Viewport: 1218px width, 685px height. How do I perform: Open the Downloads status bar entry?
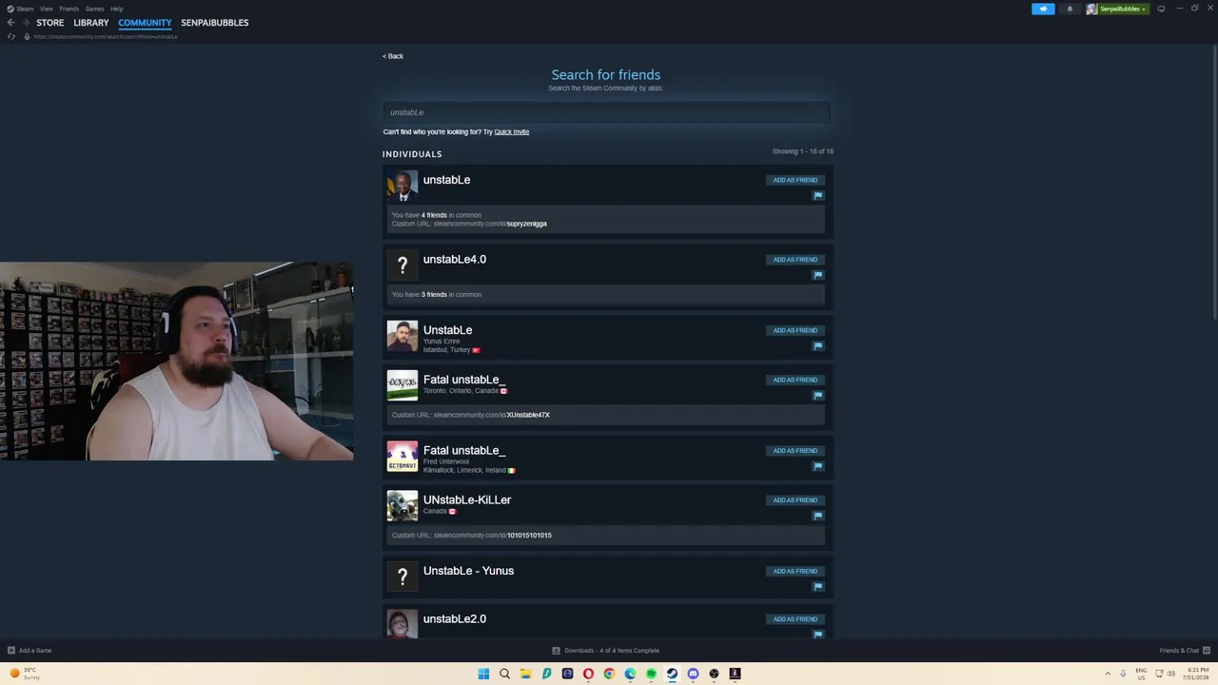click(606, 651)
